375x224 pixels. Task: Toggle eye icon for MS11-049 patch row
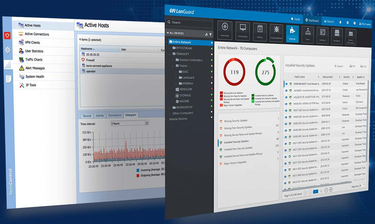pyautogui.click(x=285, y=177)
